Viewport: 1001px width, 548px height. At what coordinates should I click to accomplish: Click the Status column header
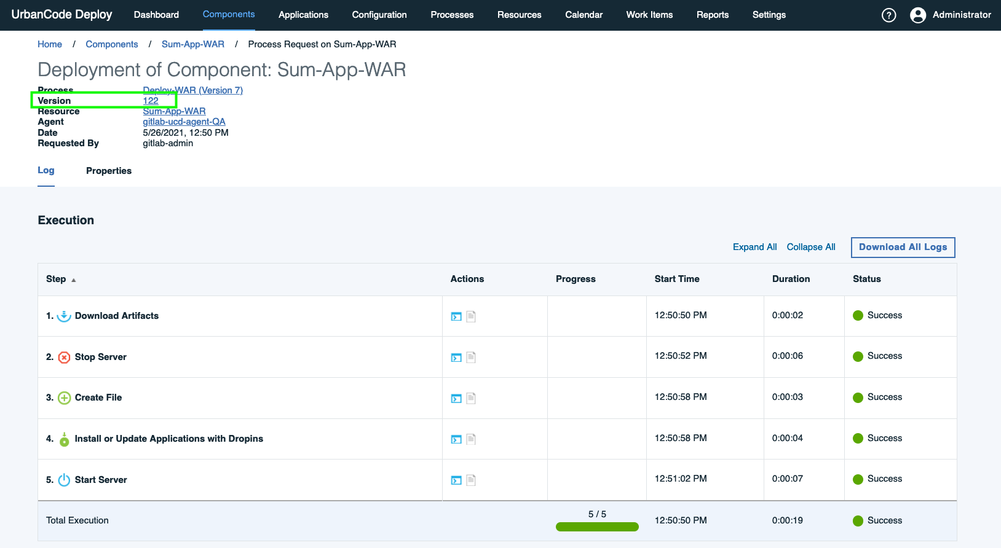867,279
